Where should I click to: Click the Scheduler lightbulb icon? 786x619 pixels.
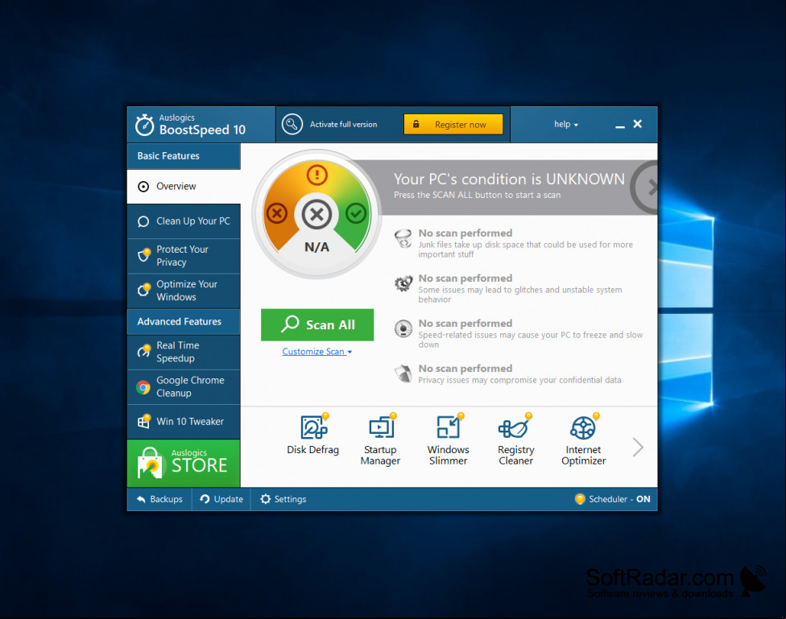click(x=580, y=499)
